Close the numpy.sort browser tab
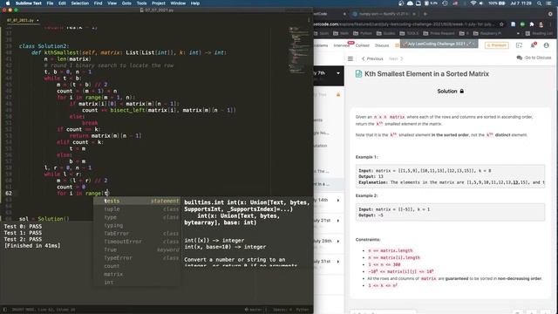Viewport: 558px width, 314px height. 414,14
